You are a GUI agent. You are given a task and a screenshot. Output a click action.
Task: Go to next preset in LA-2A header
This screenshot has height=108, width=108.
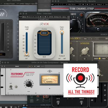coord(4,66)
